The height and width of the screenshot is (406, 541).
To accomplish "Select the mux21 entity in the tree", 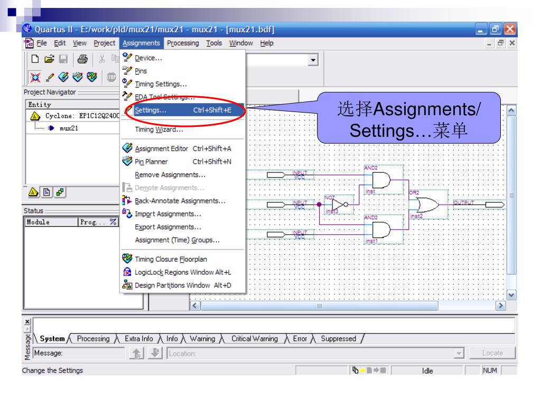I will (69, 128).
